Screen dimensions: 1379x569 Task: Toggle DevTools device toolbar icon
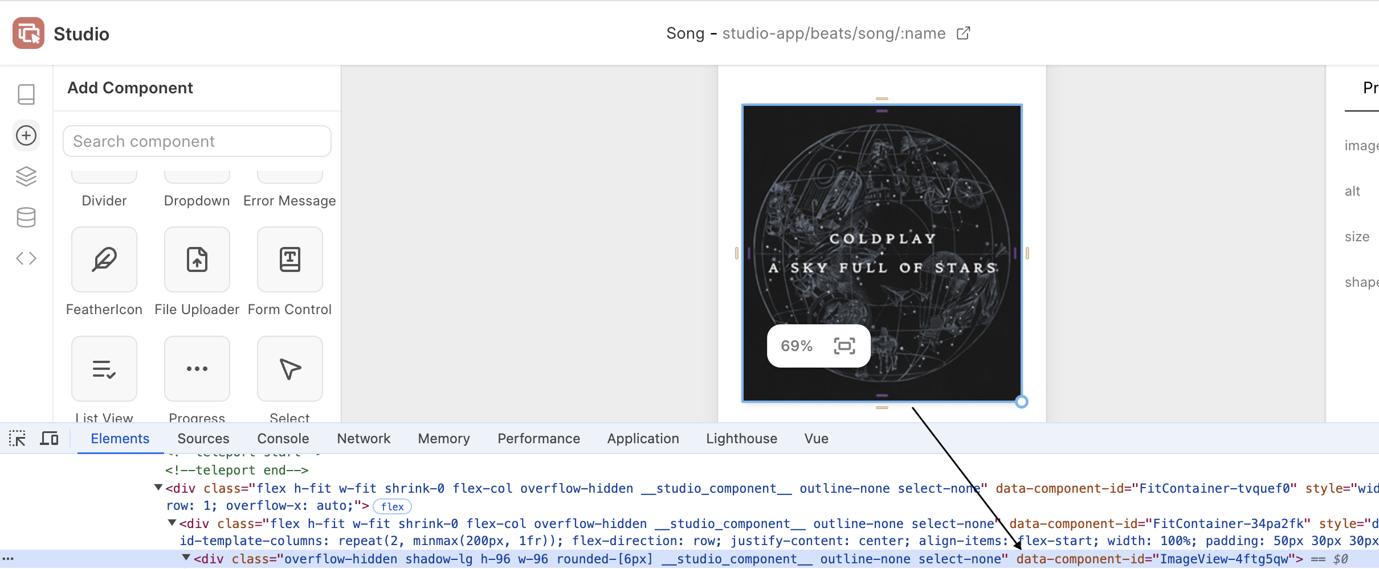click(50, 439)
